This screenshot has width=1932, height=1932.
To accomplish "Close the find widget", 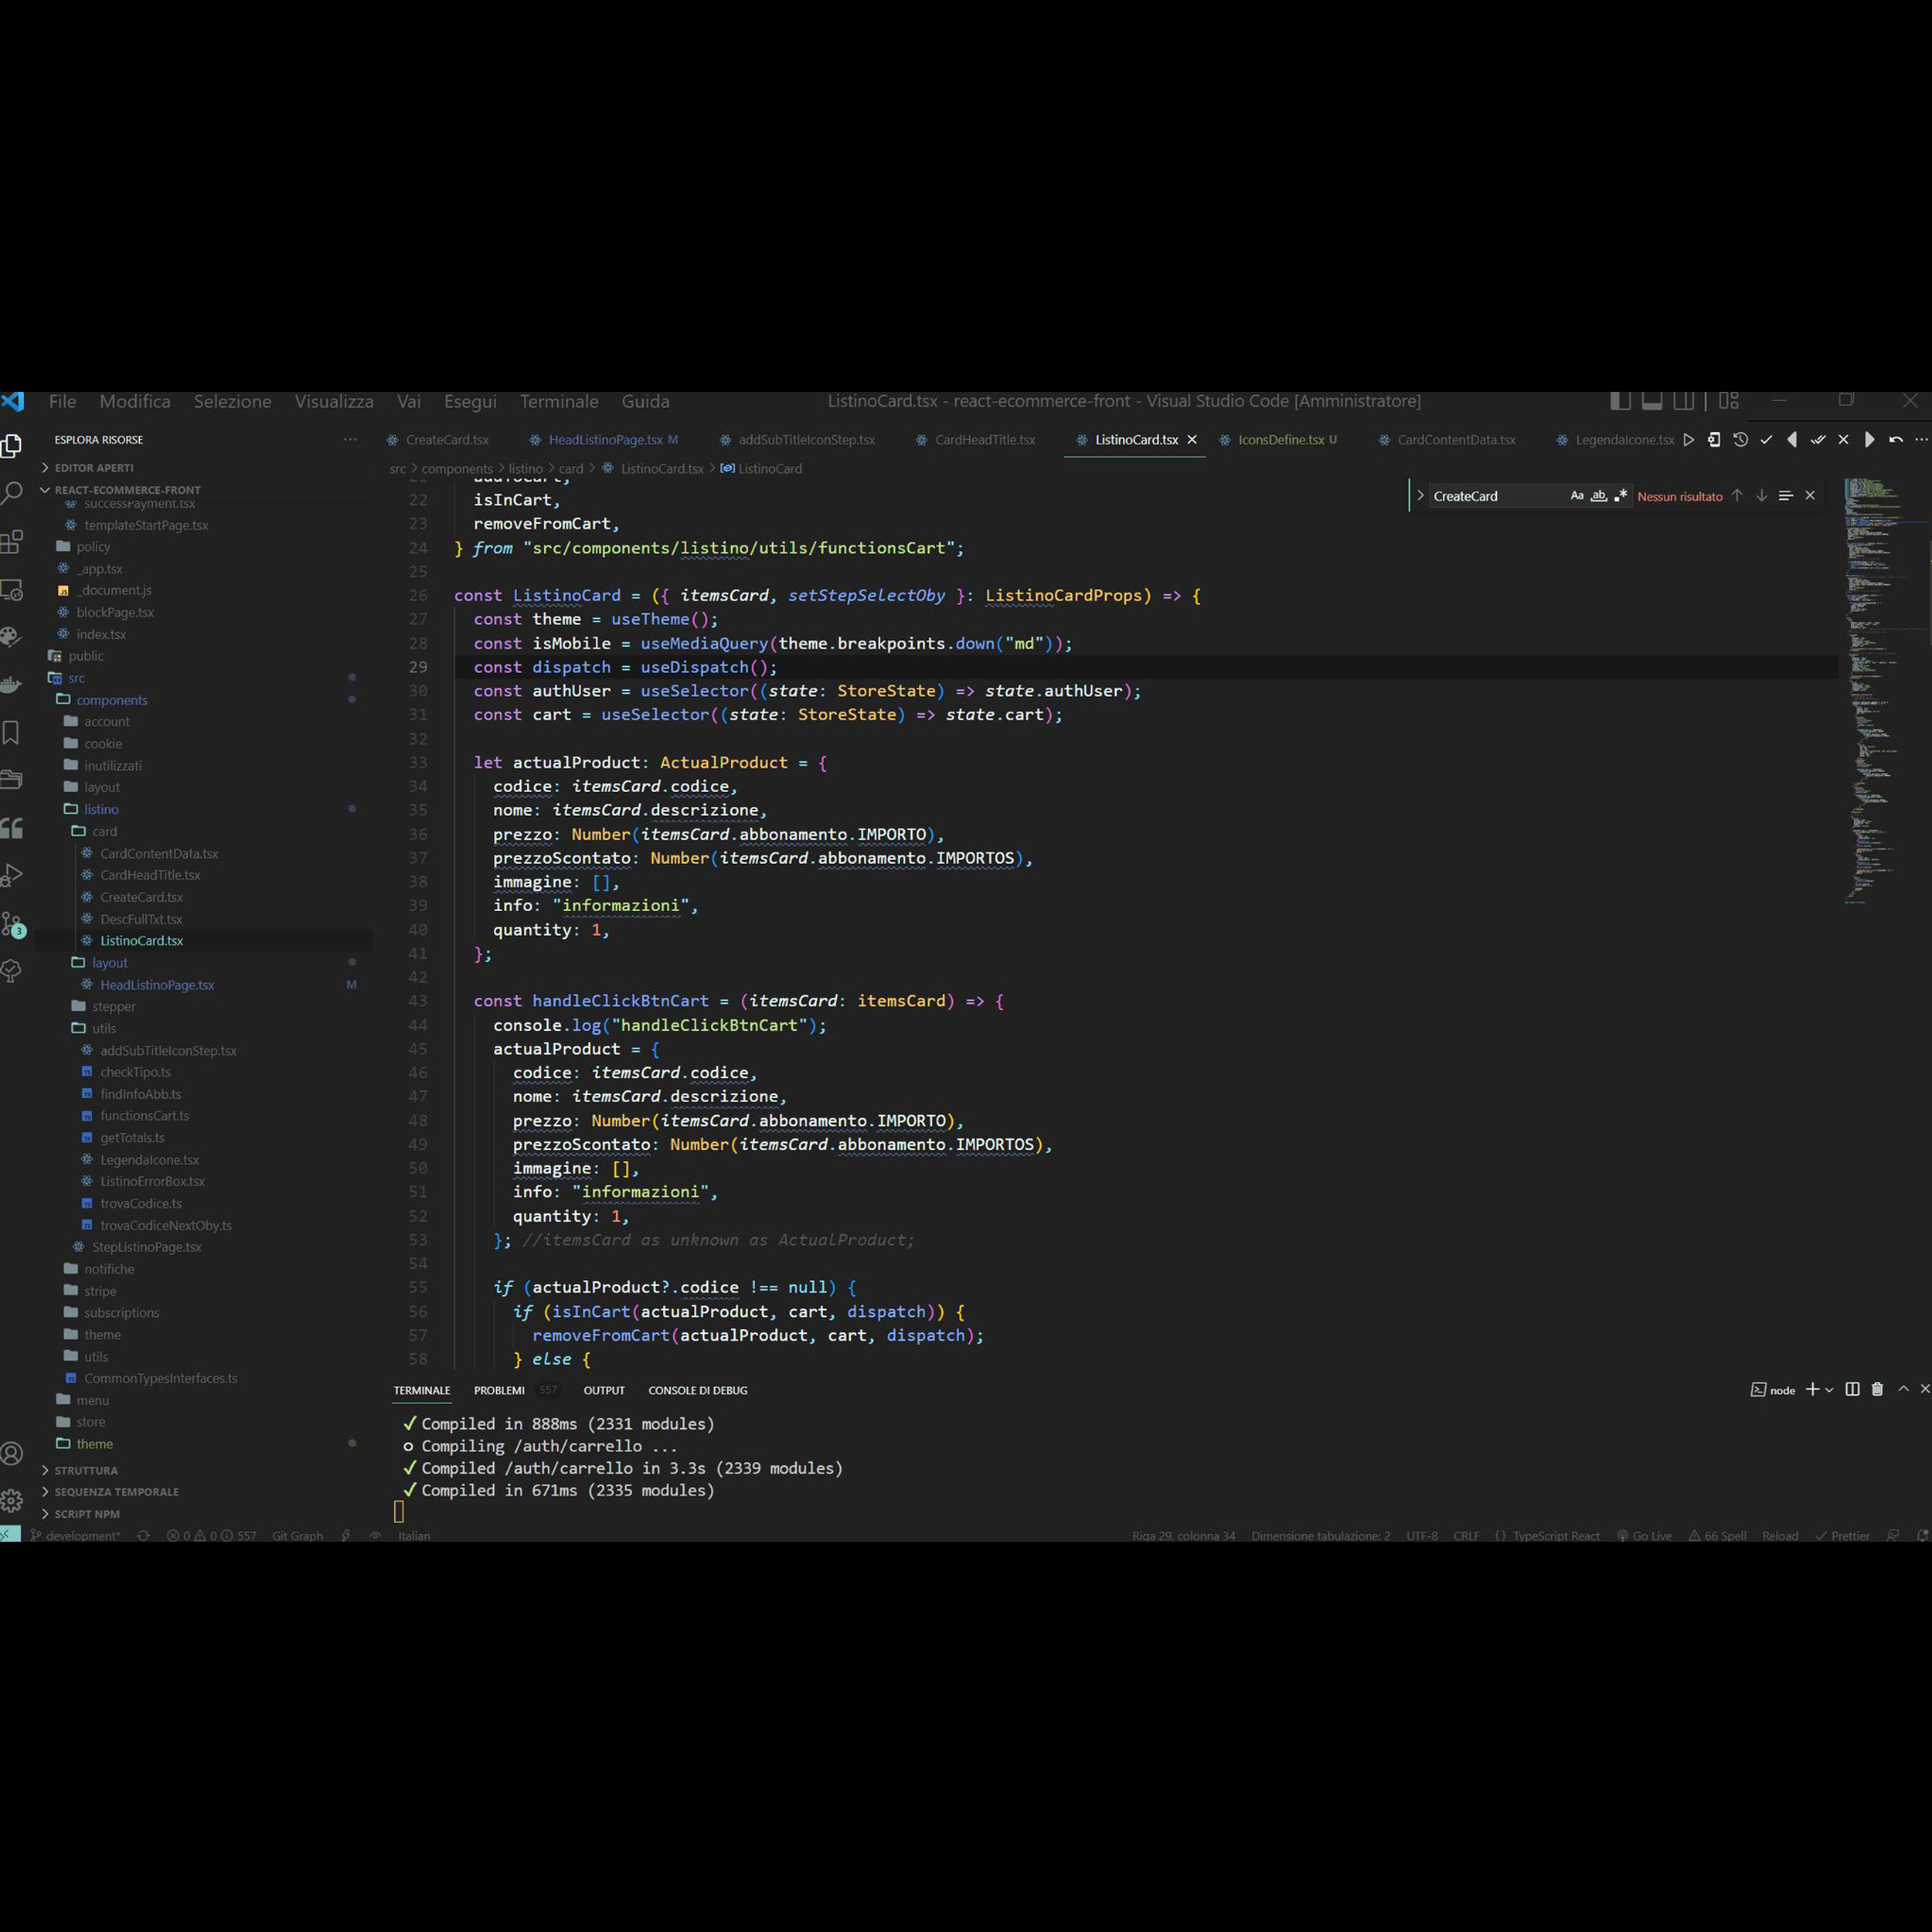I will [x=1810, y=496].
